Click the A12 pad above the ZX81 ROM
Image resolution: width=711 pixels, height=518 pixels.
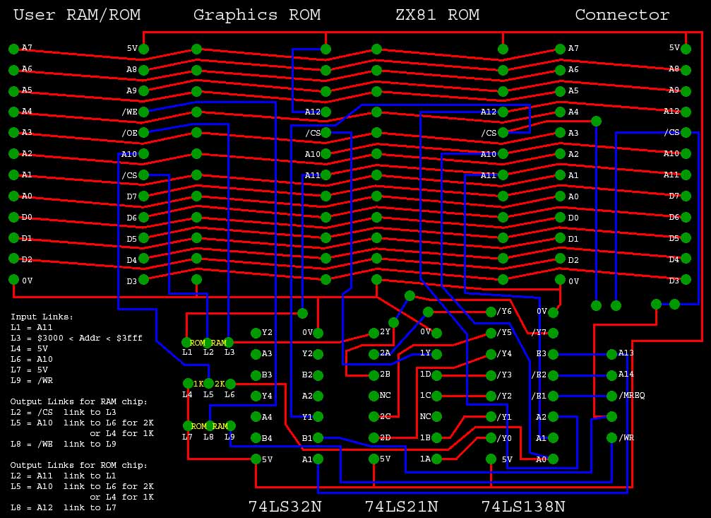click(x=501, y=111)
